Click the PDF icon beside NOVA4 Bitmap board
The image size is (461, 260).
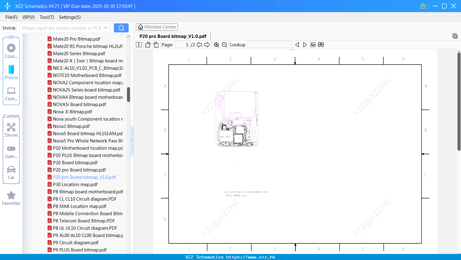click(x=50, y=97)
